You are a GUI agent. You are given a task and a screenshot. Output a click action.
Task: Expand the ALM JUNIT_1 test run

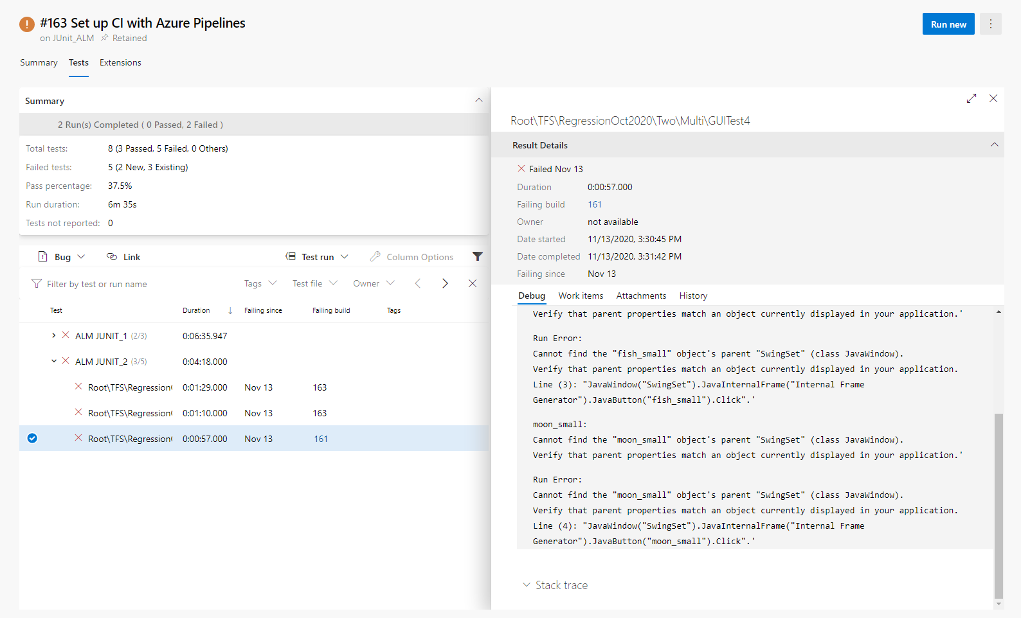pyautogui.click(x=54, y=335)
